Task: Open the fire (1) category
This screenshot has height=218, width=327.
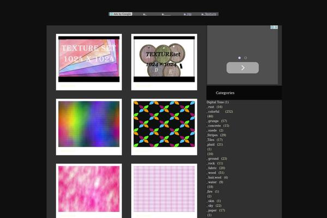Action: pos(213,191)
